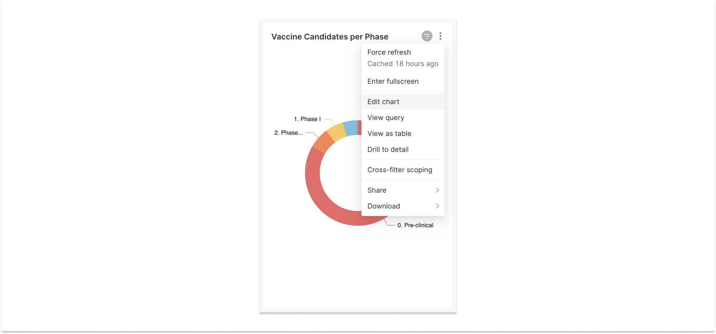
Task: Click the '0. Pre-clinical' label
Action: click(415, 225)
